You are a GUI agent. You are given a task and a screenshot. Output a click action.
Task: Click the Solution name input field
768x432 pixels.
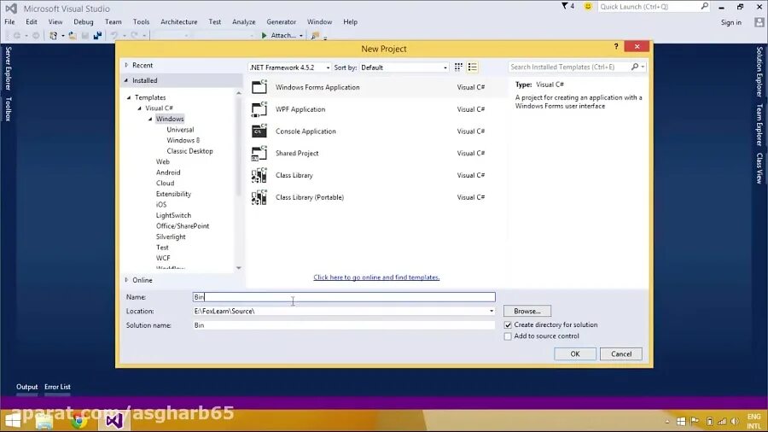click(x=344, y=325)
